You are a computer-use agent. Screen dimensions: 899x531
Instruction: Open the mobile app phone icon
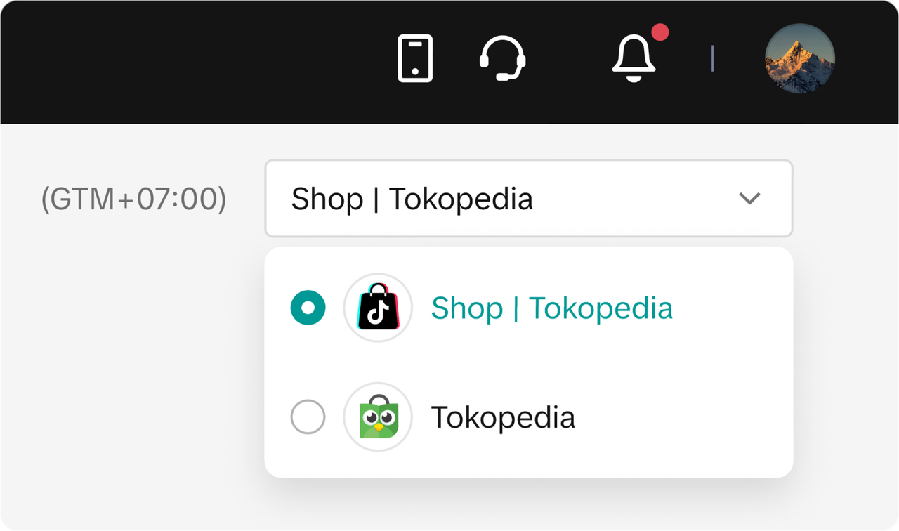(x=415, y=58)
